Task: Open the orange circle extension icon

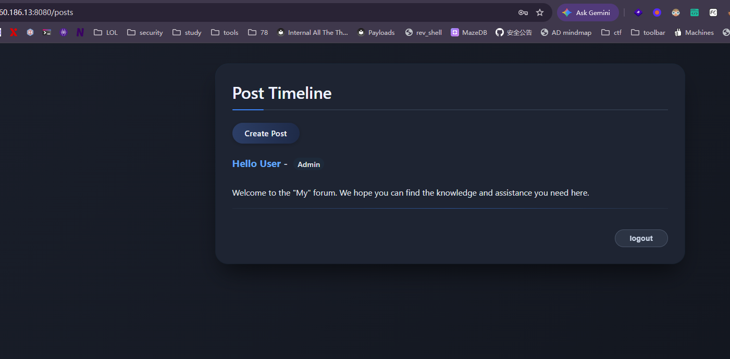Action: tap(657, 12)
